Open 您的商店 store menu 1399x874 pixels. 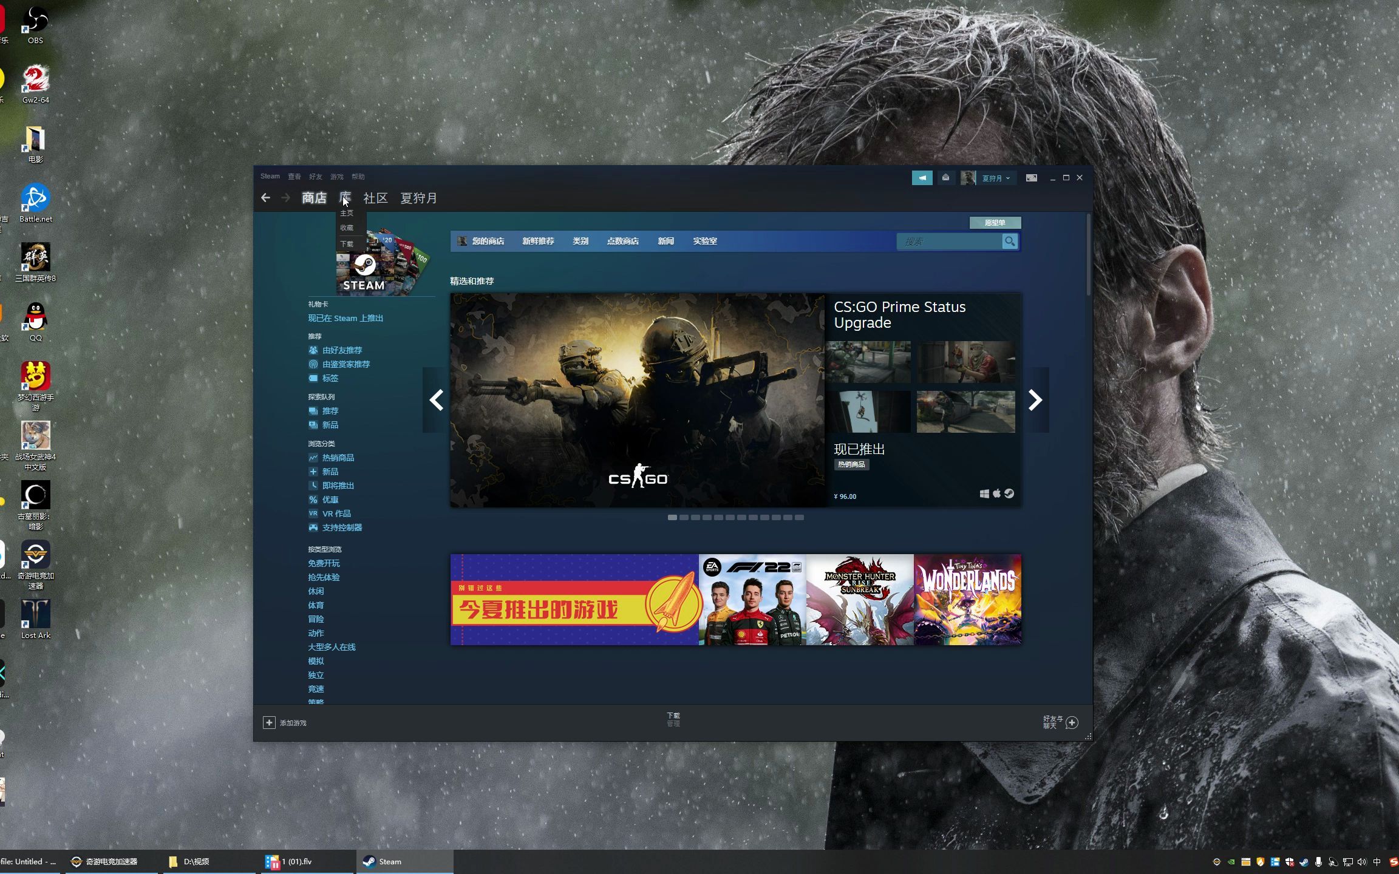point(488,241)
